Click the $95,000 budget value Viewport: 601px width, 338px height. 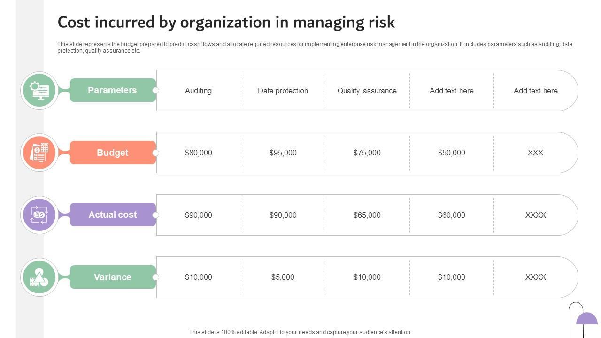(283, 153)
